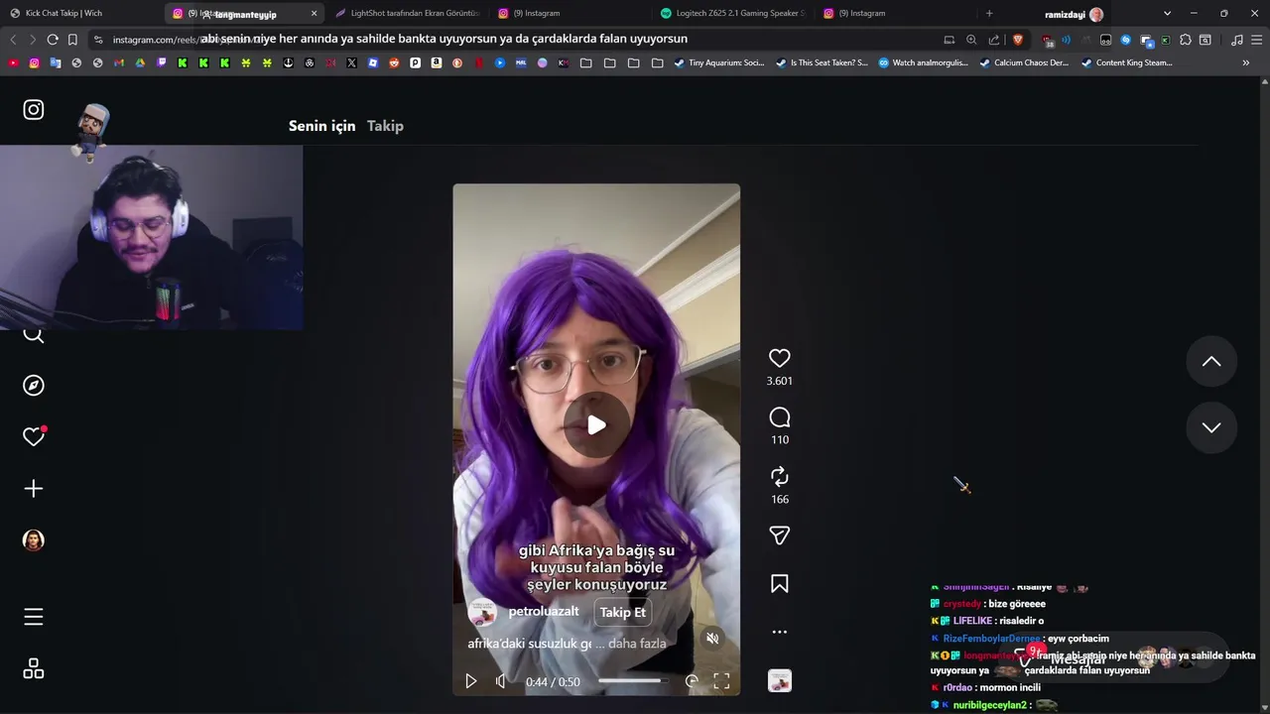Open the Brave Shields lion icon
Viewport: 1270px width, 714px height.
(x=1017, y=40)
